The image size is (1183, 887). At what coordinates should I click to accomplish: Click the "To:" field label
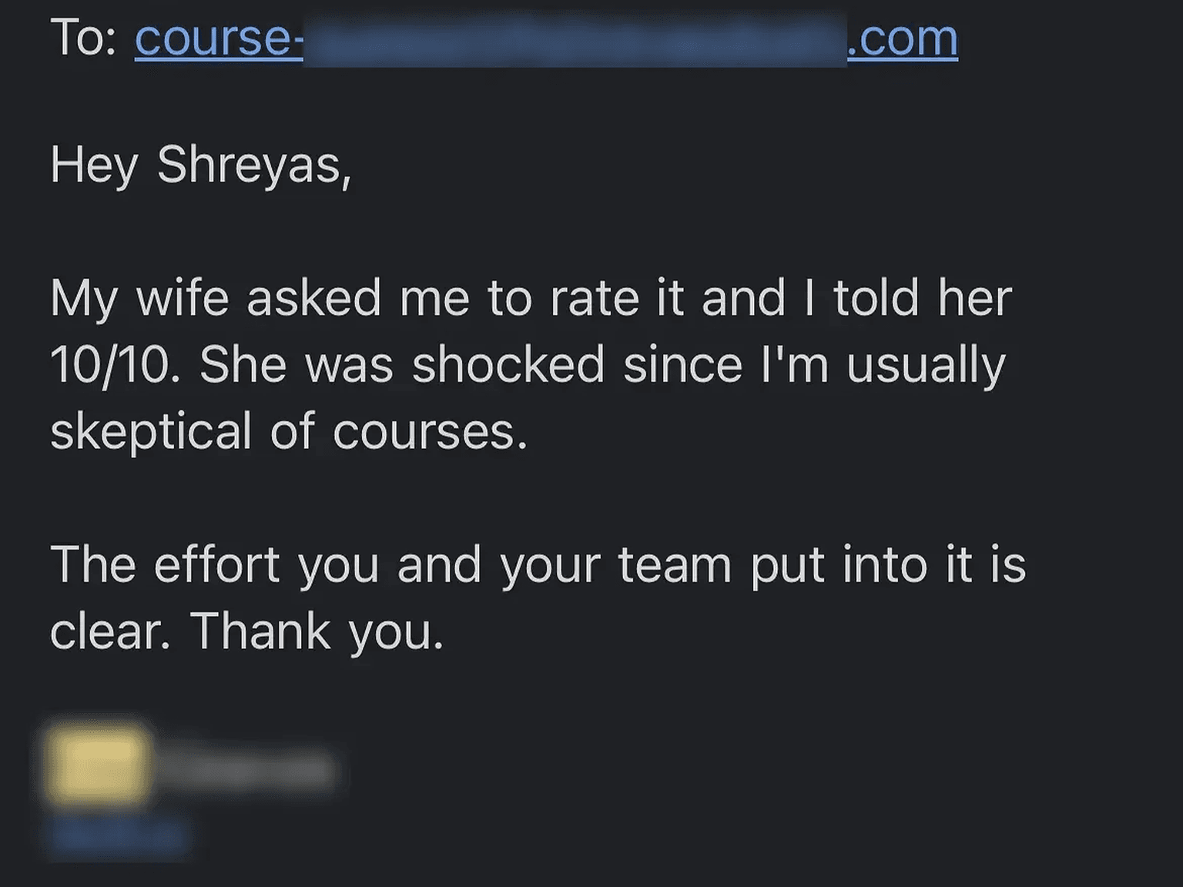coord(83,38)
